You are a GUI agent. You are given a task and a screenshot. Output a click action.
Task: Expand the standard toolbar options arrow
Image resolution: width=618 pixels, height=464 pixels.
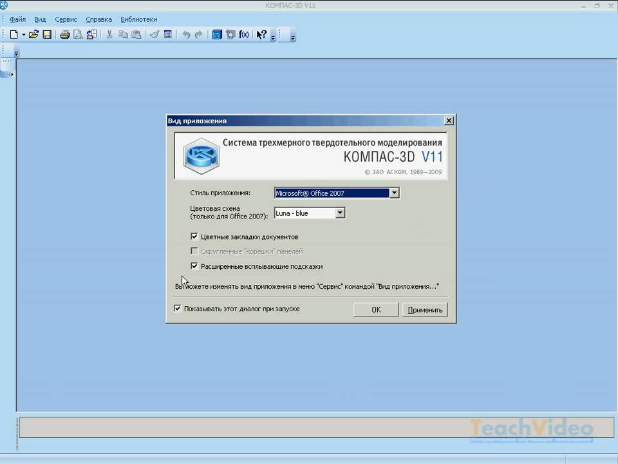(273, 38)
